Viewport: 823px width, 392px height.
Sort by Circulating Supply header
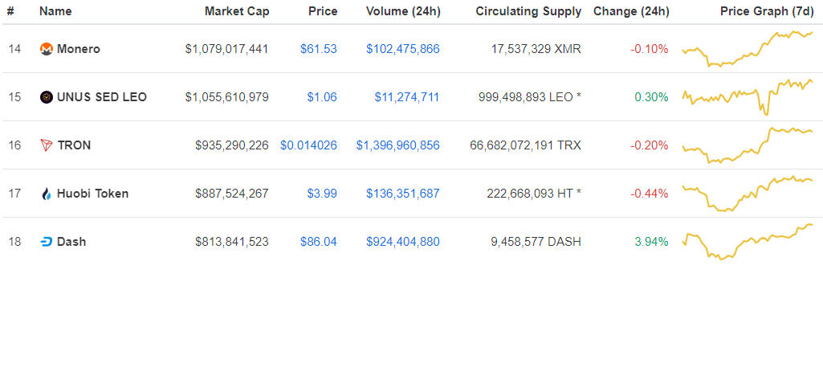[528, 11]
